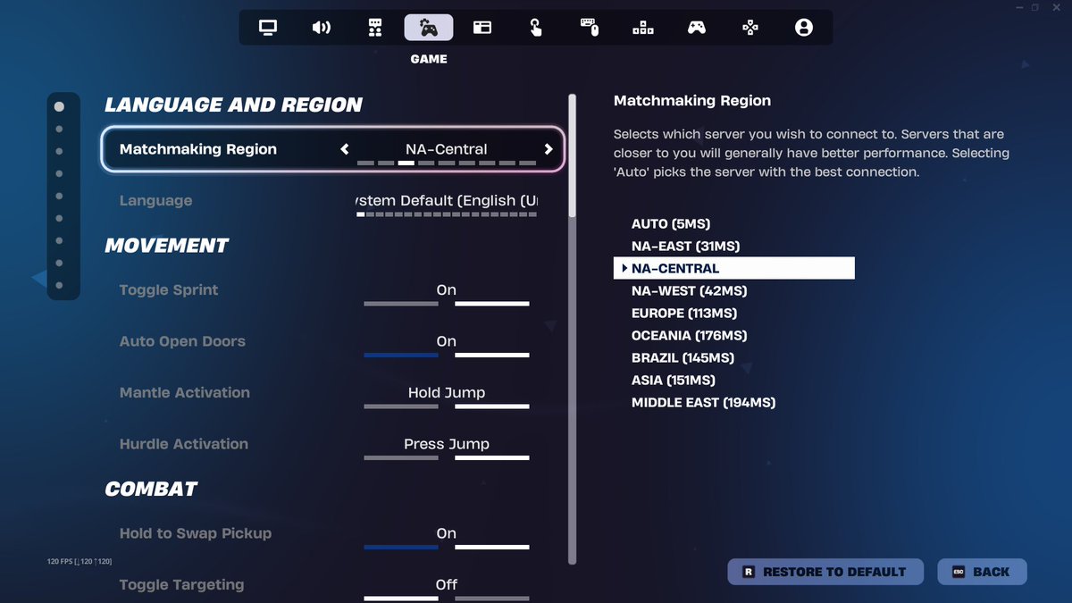Select the Matchmaking Region NA-Central value
The image size is (1072, 603).
447,149
